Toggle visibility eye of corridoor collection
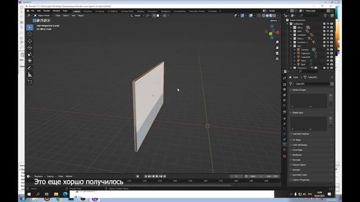The height and width of the screenshot is (202, 360). click(328, 35)
